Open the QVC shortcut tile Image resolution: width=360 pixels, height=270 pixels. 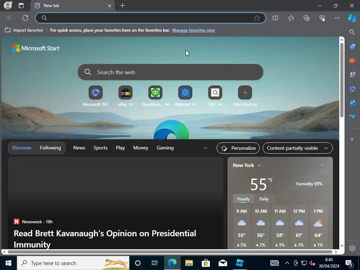pyautogui.click(x=215, y=96)
